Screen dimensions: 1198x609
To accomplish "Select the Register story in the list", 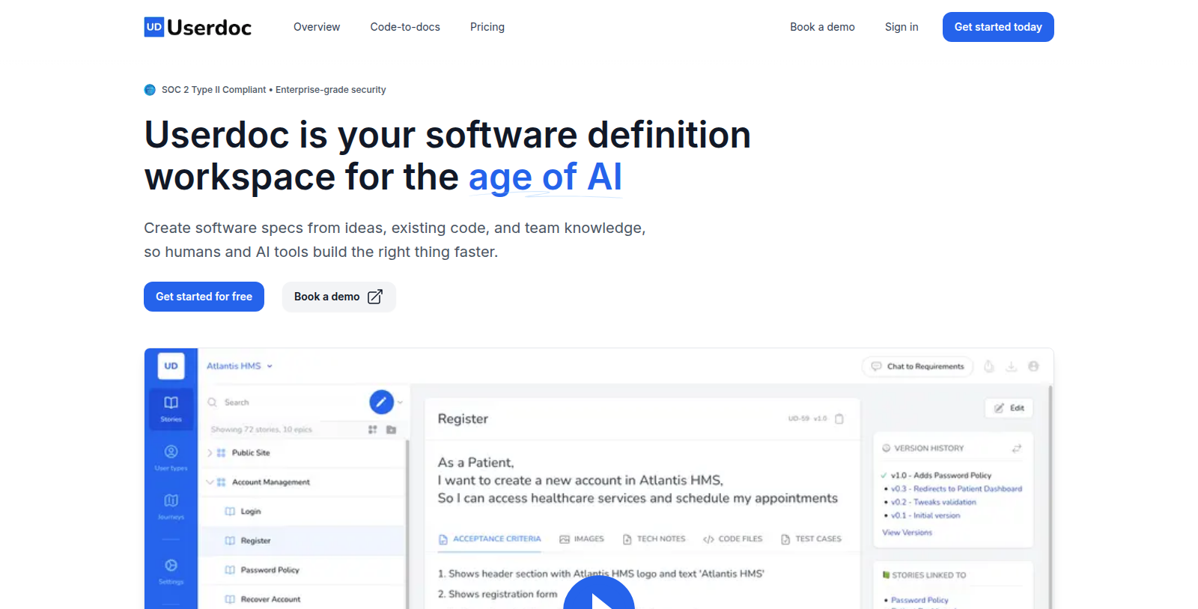I will point(303,541).
